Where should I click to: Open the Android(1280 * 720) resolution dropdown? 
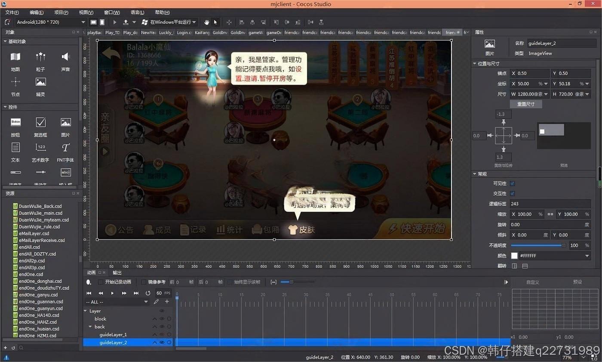(x=50, y=22)
